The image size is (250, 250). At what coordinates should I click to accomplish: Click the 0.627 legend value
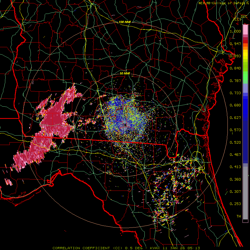(235, 118)
